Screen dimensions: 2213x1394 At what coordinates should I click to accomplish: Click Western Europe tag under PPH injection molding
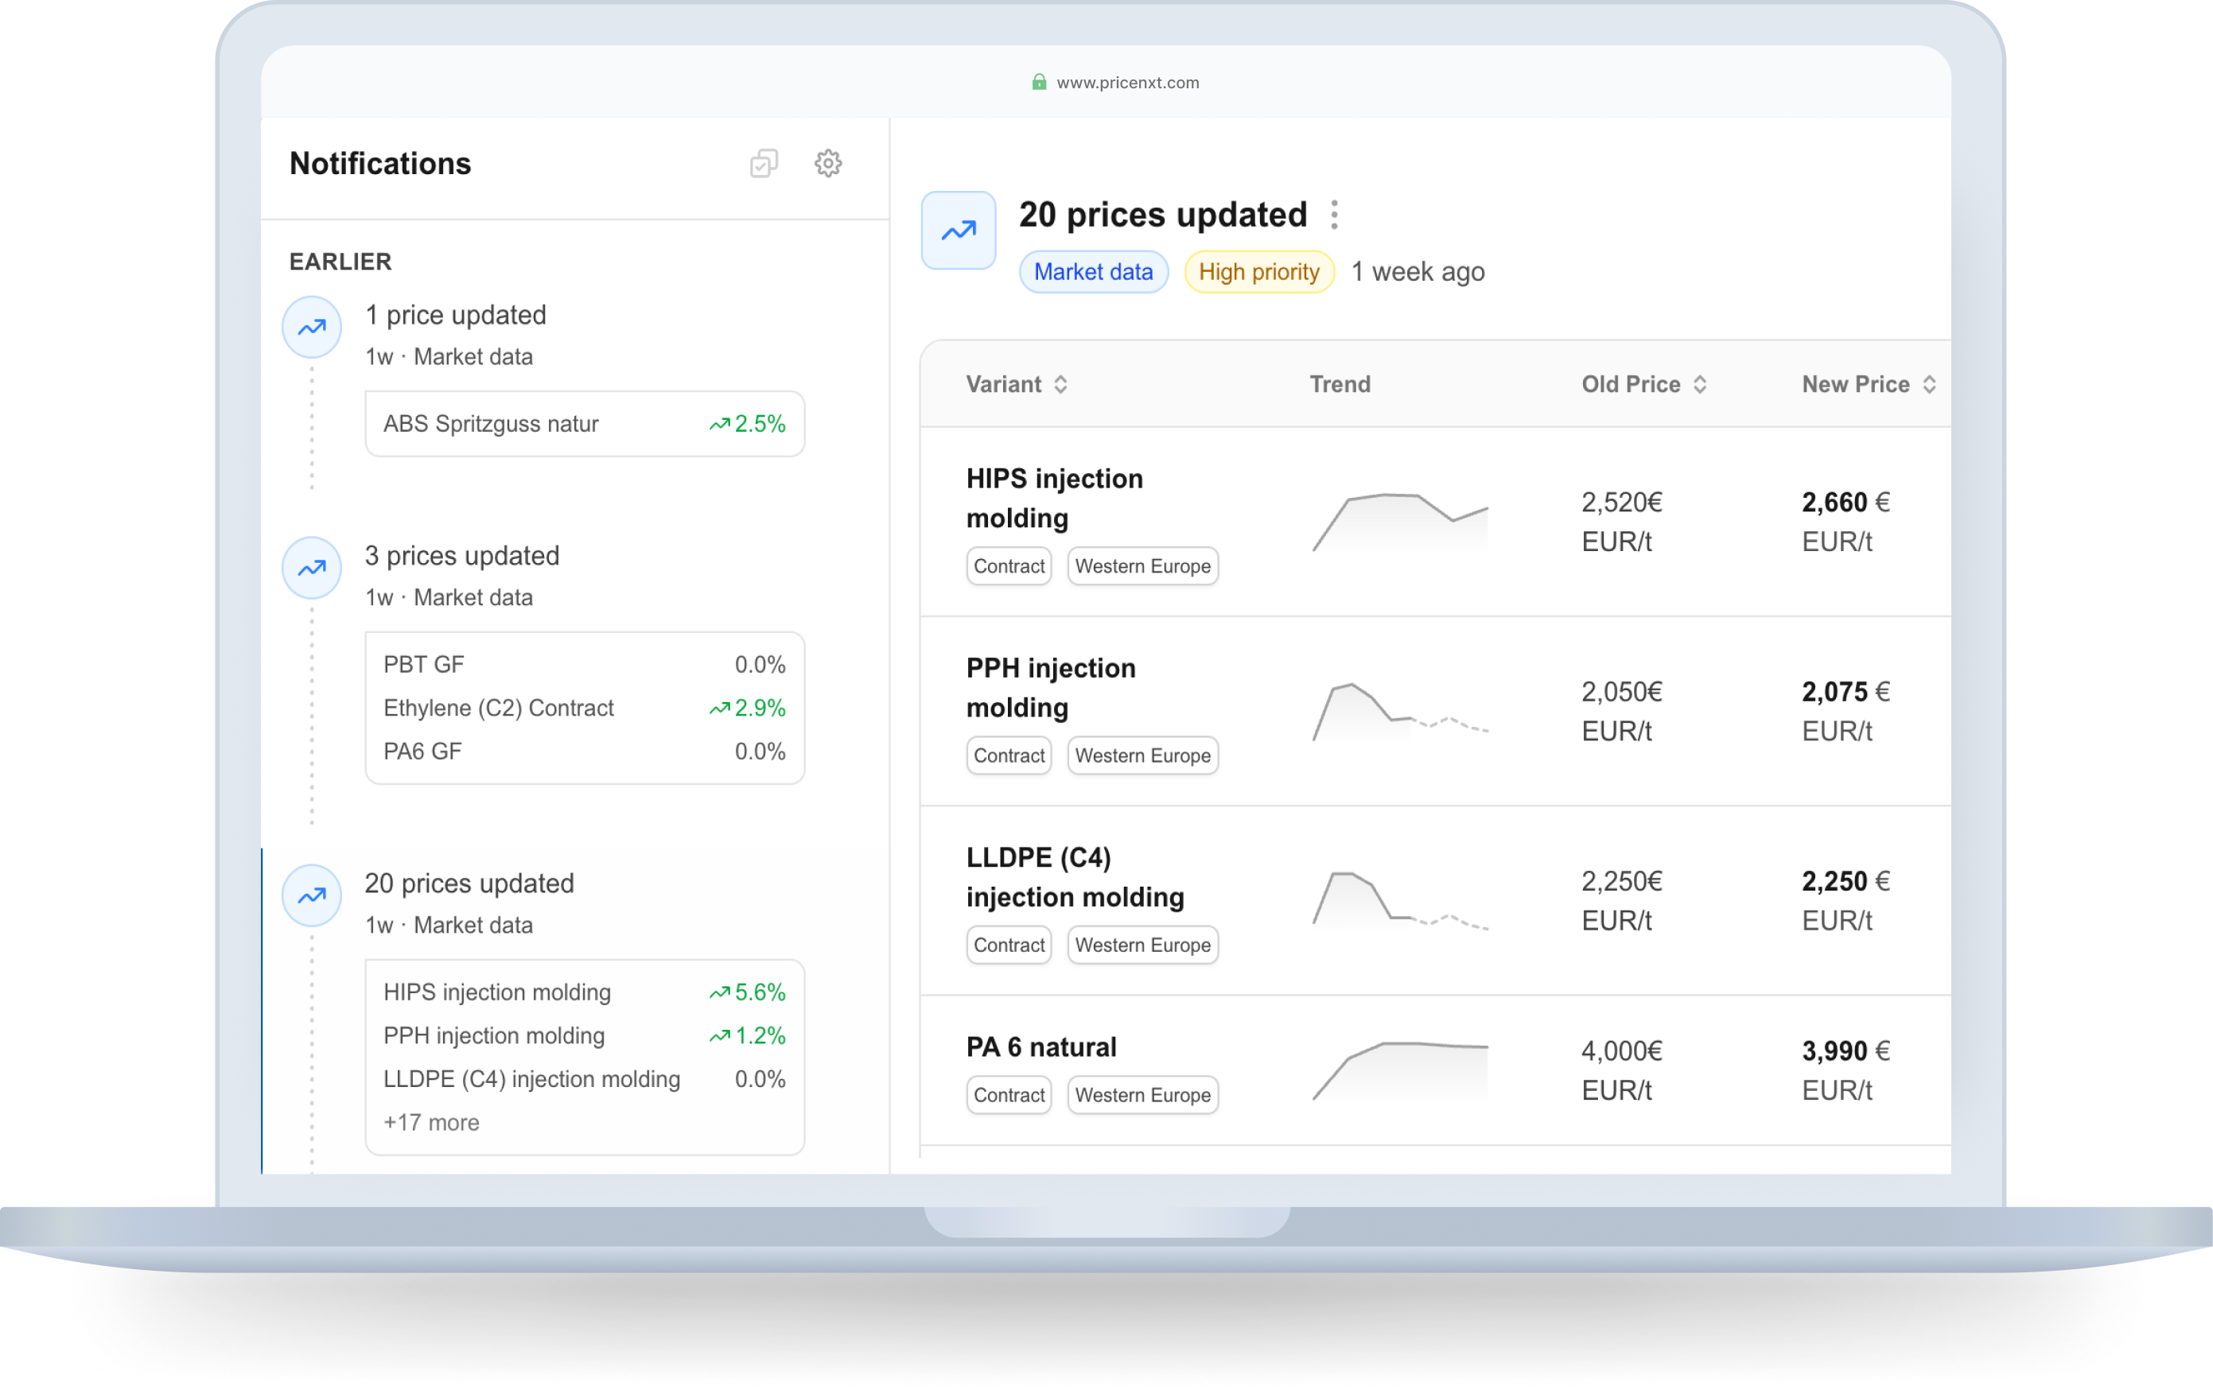point(1143,756)
